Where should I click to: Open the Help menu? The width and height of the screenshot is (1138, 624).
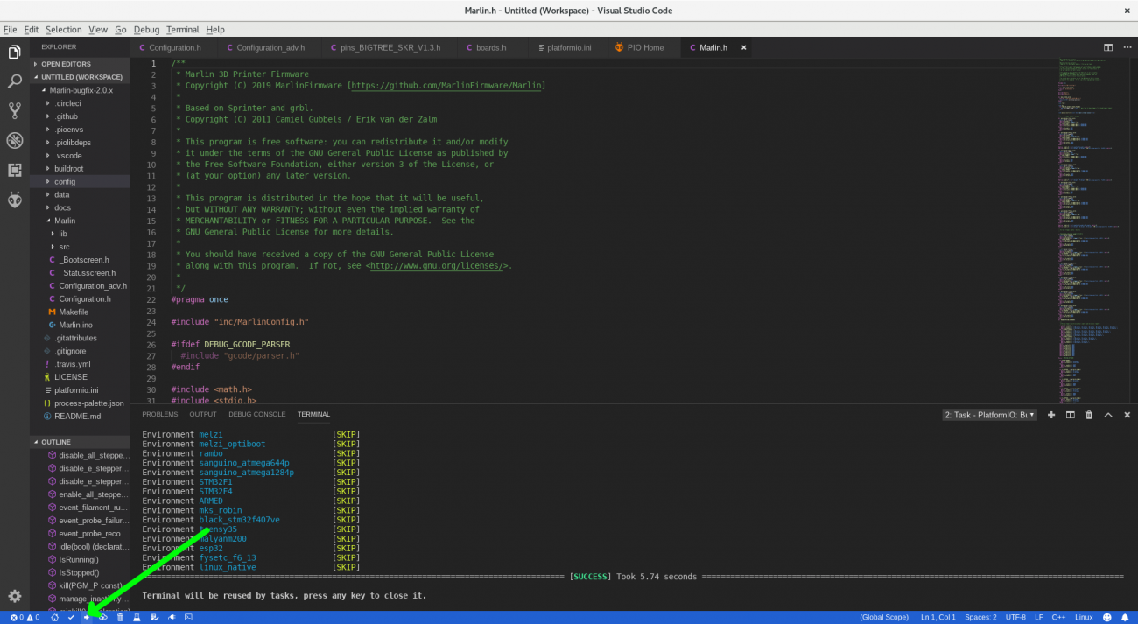click(x=215, y=30)
